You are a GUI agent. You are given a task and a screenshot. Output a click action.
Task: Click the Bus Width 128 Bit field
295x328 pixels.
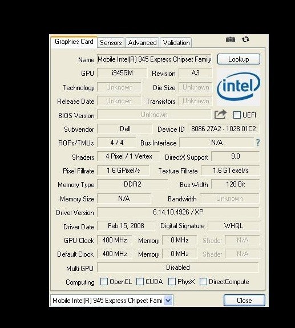(235, 184)
